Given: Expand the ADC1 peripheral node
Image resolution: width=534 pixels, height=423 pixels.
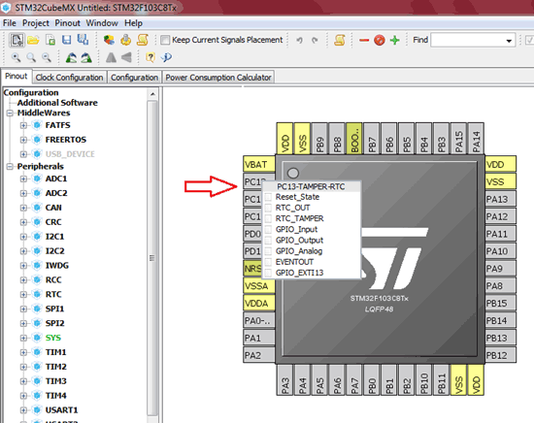Looking at the screenshot, I should click(23, 179).
